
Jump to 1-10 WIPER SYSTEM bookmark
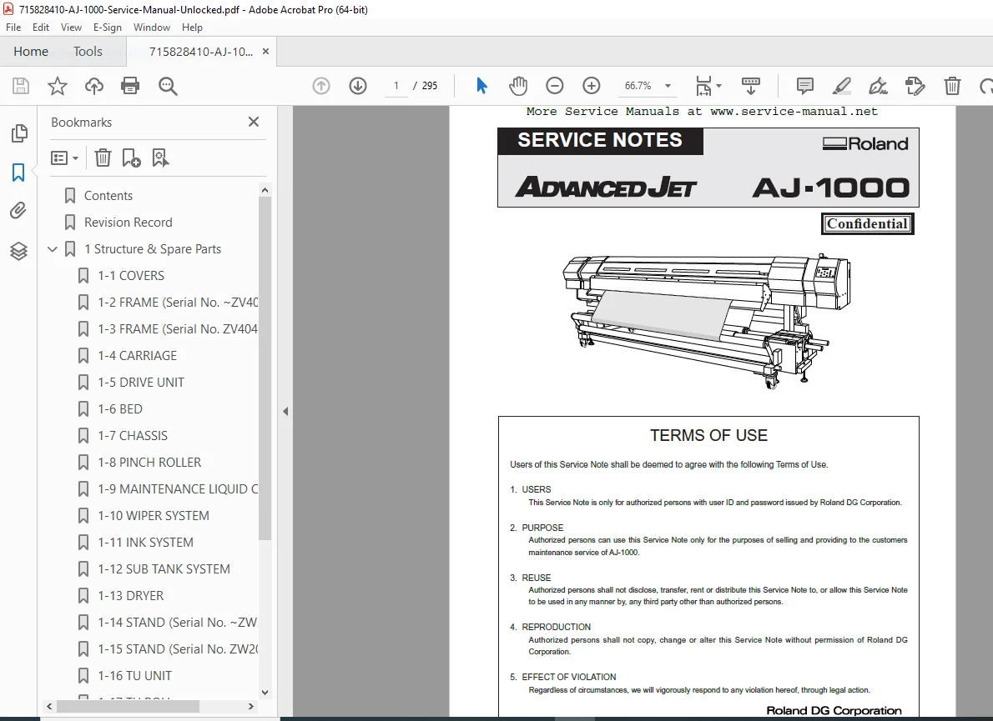(154, 515)
